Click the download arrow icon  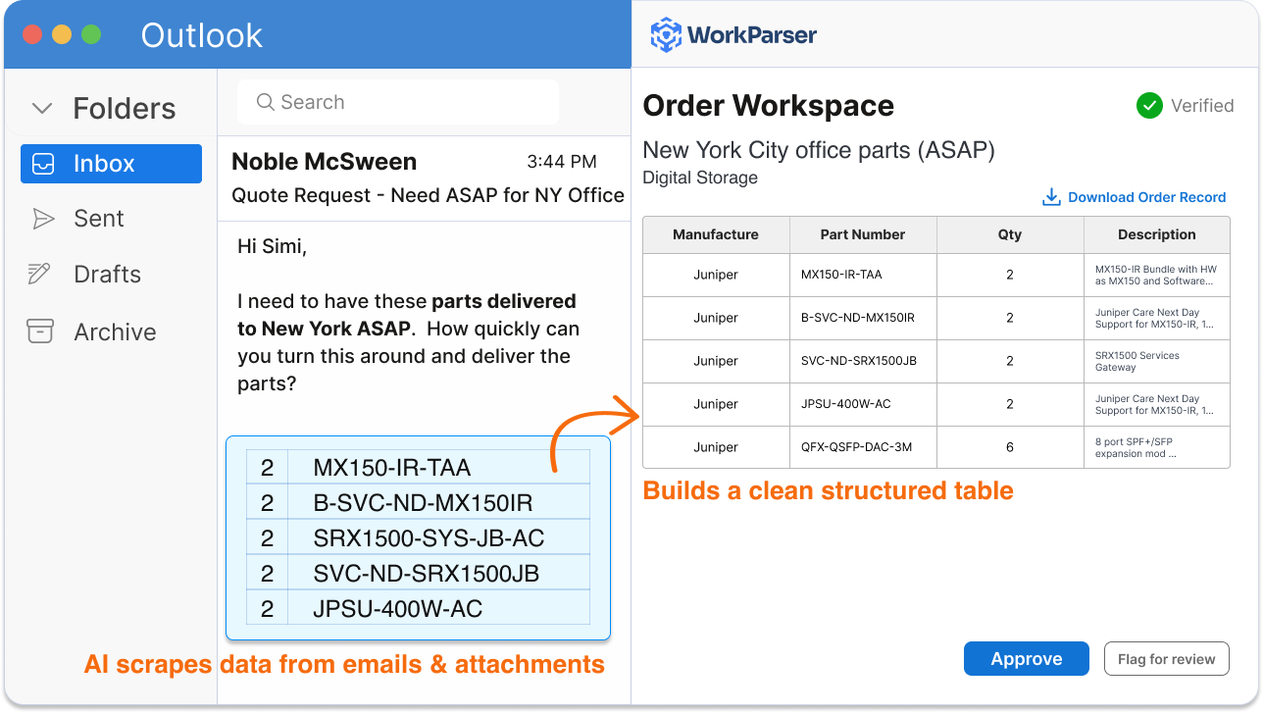coord(1051,197)
